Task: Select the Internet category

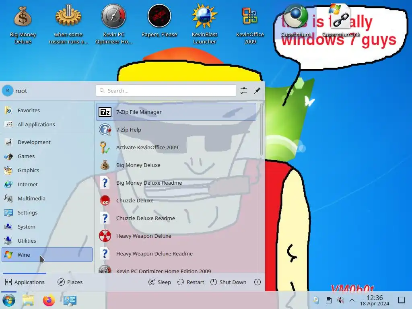Action: [x=47, y=184]
